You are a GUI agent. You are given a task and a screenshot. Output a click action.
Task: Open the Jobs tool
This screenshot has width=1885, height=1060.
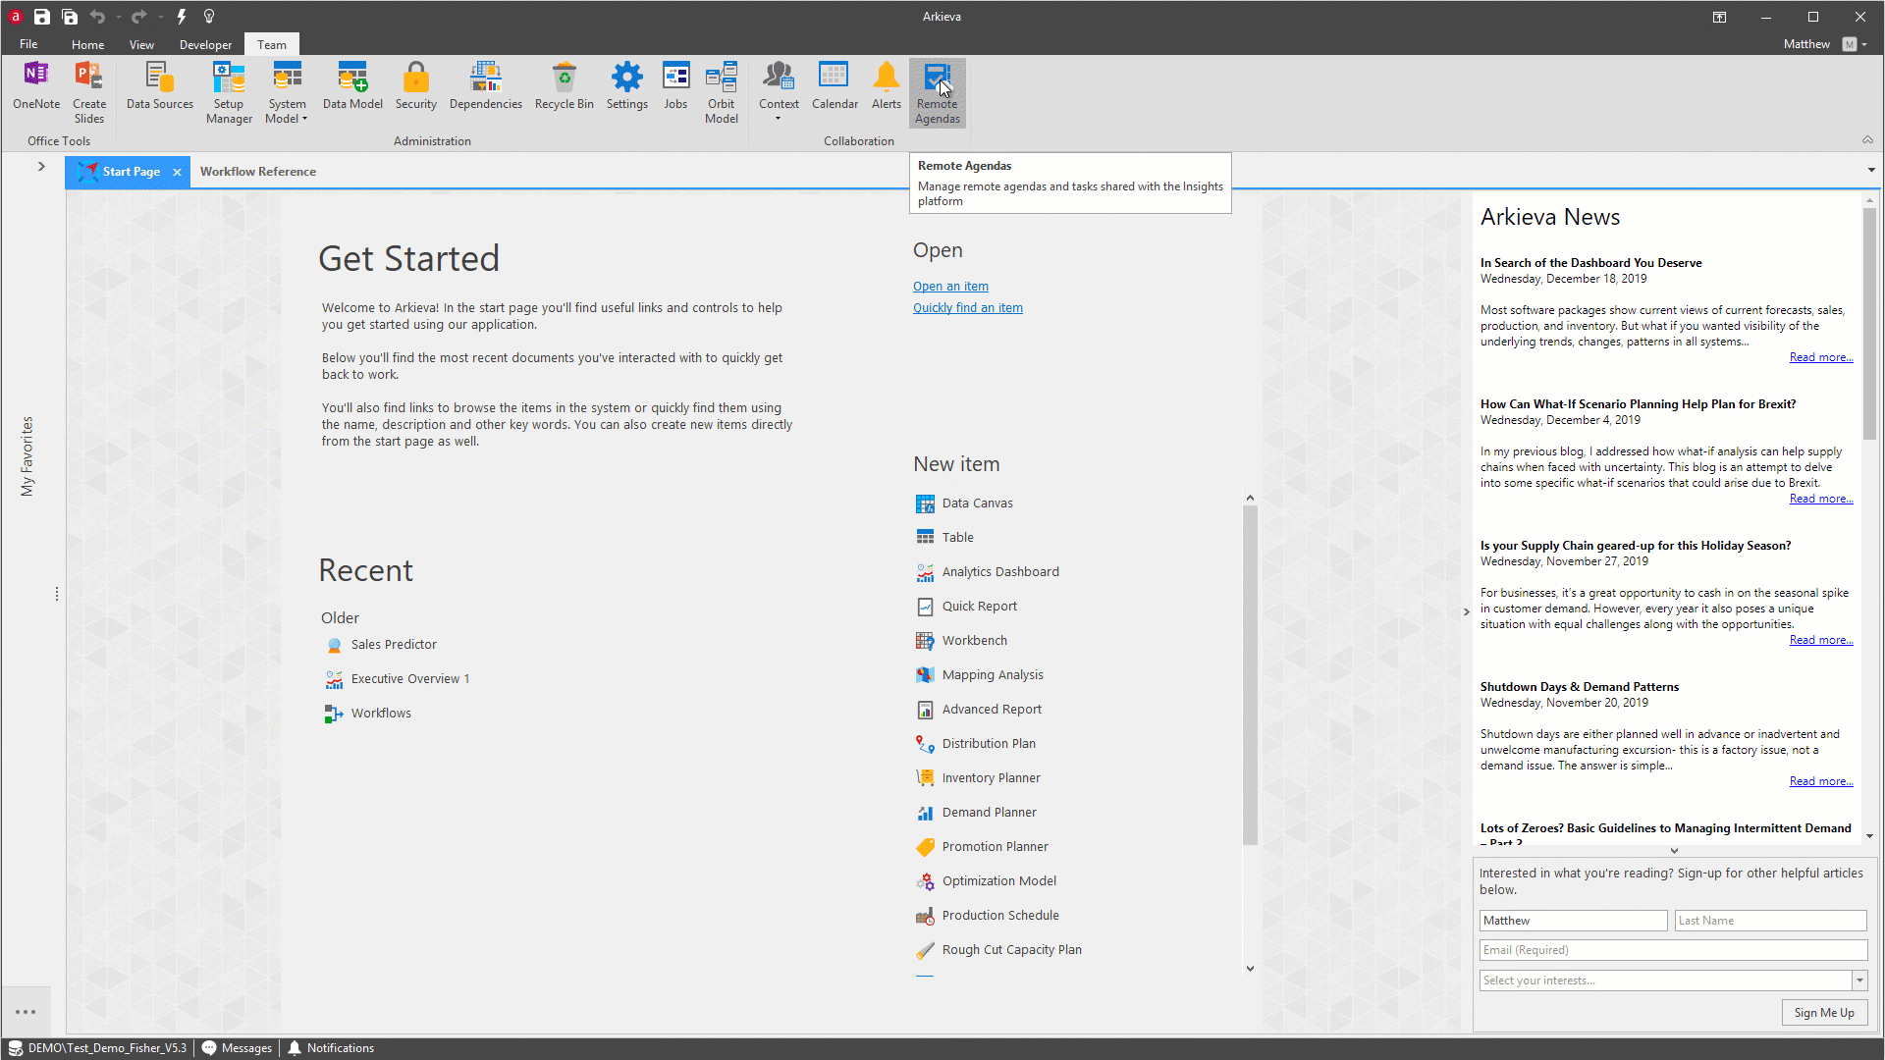[x=675, y=85]
